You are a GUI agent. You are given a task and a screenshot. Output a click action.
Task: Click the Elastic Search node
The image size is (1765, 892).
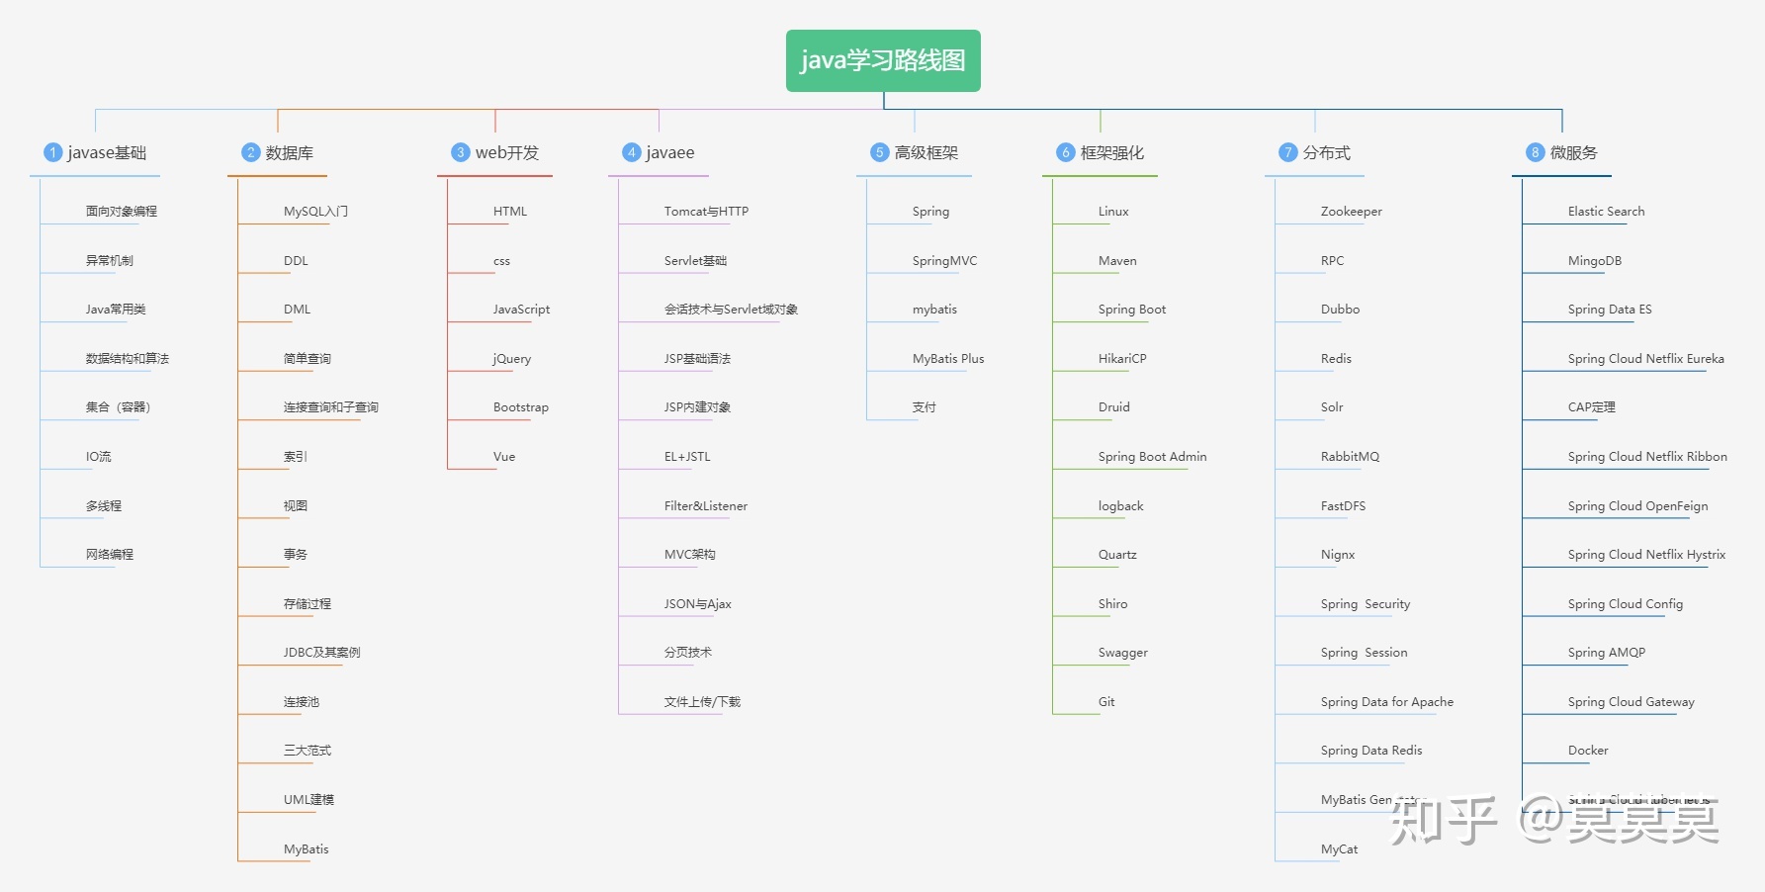[x=1607, y=212]
